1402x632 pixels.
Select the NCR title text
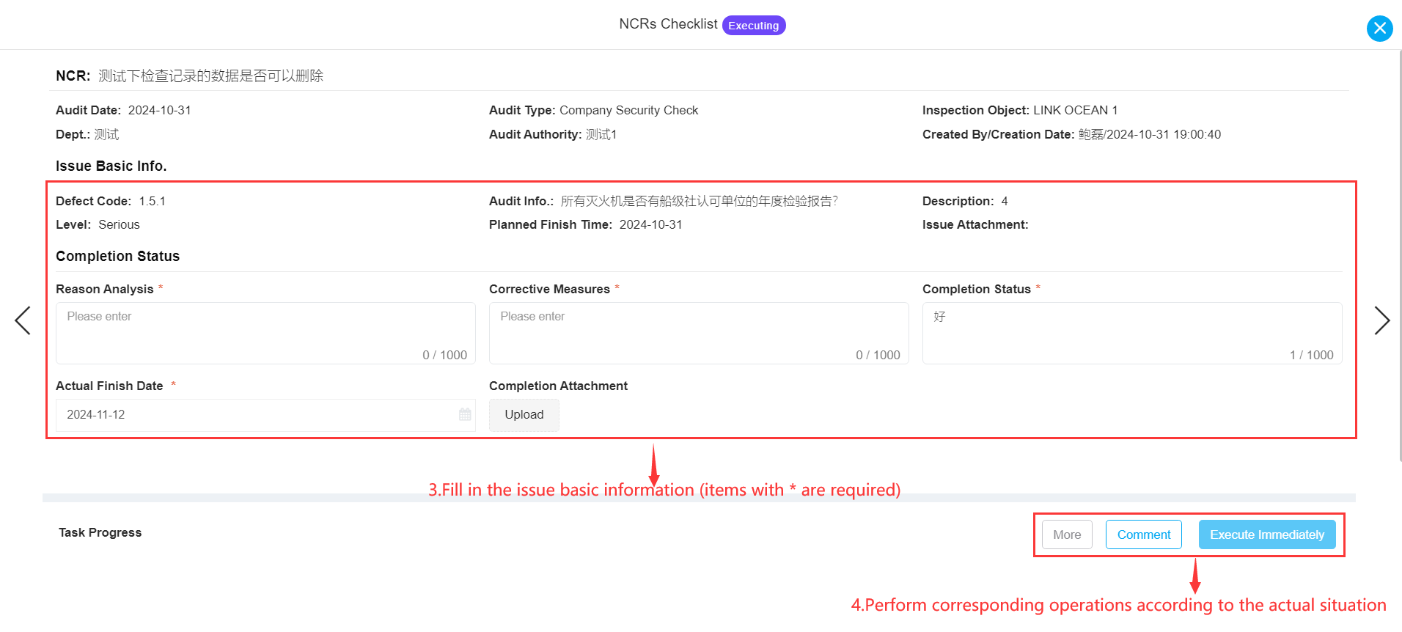coord(211,76)
